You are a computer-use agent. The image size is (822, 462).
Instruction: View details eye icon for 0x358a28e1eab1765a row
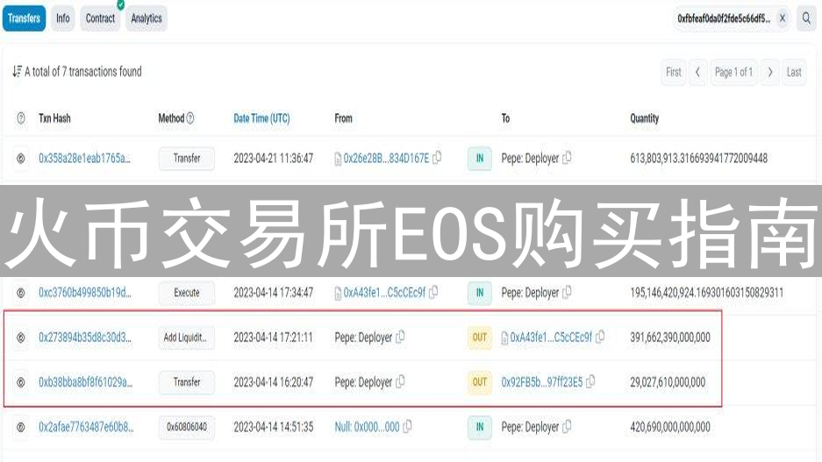coord(21,158)
